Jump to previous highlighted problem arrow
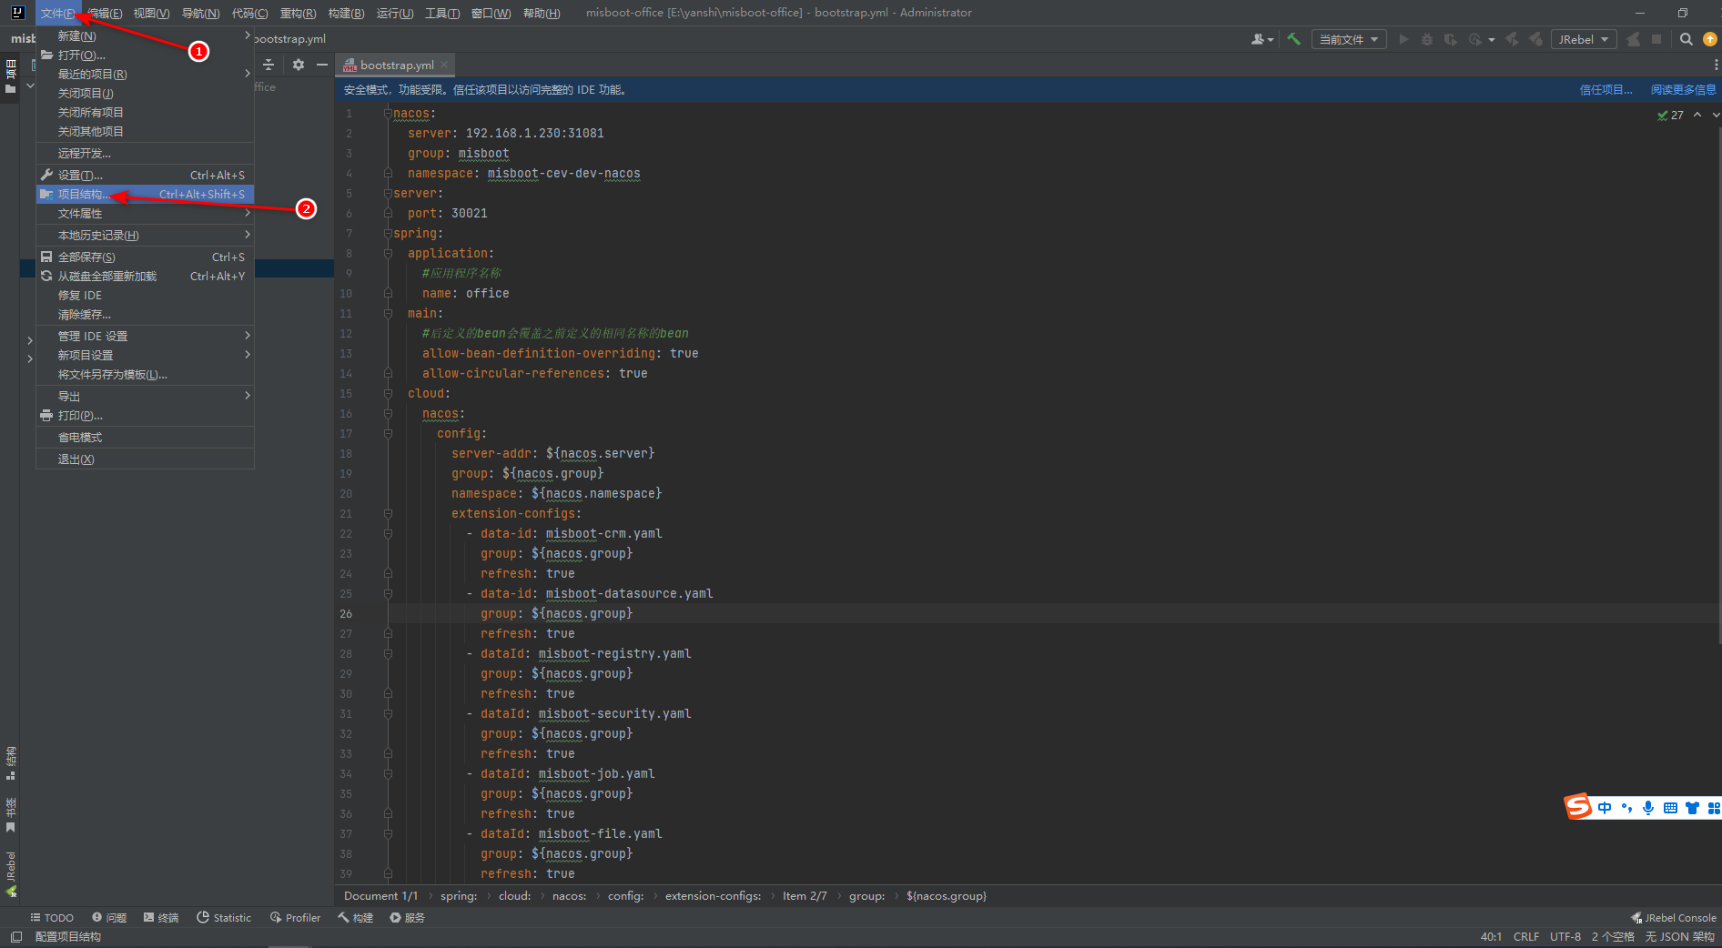The width and height of the screenshot is (1722, 948). (1697, 115)
